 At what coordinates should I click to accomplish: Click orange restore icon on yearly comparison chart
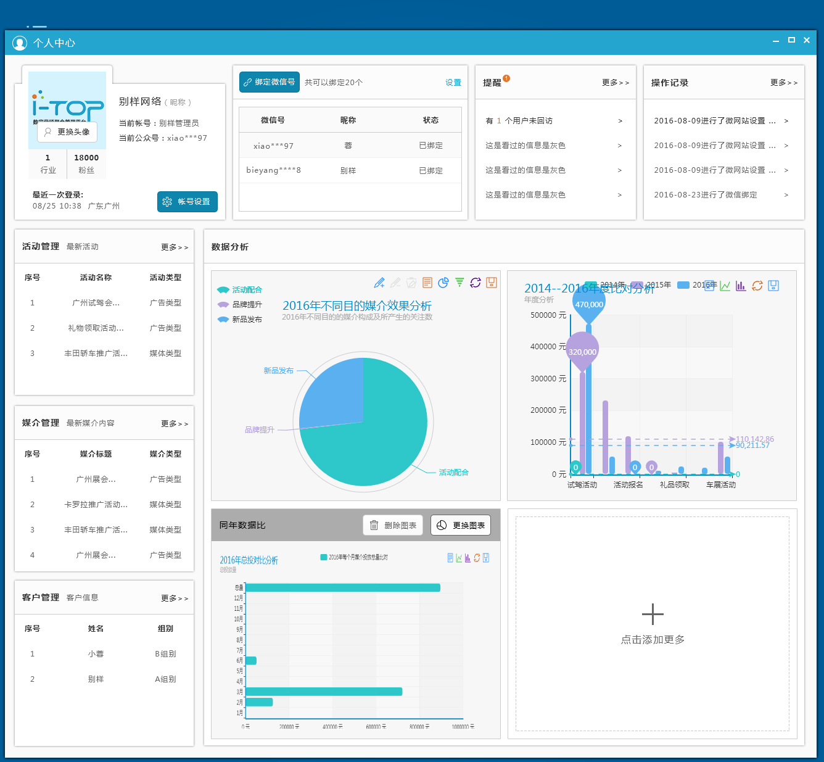point(757,286)
